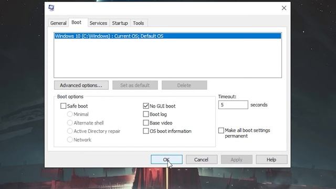The width and height of the screenshot is (336, 189).
Task: Click the System Configuration title bar icon
Action: click(x=51, y=8)
